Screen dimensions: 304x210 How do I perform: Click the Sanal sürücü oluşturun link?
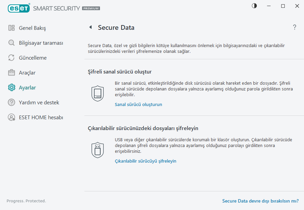(x=138, y=104)
